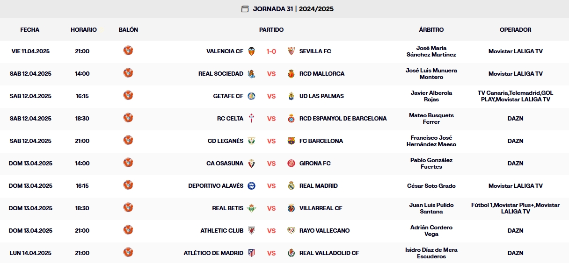Viewport: 569px width, 263px height.
Task: Click the Valencia CF club crest
Action: [251, 51]
